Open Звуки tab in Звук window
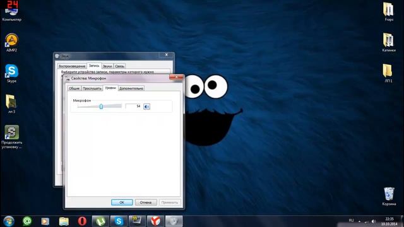404x227 pixels. [107, 66]
